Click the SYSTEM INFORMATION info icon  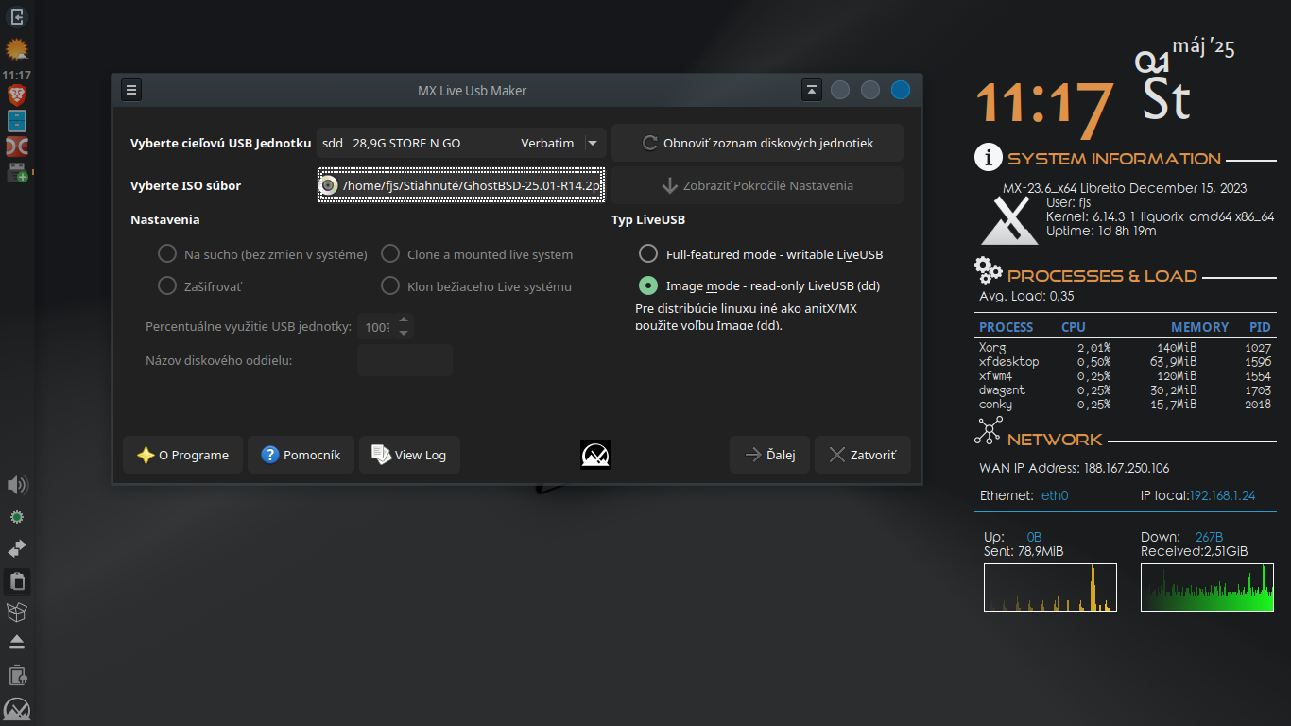coord(988,158)
